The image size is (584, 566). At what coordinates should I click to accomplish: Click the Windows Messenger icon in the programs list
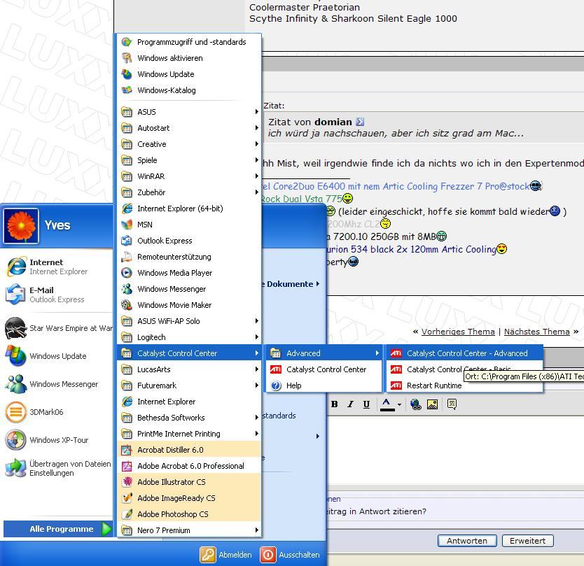(x=127, y=289)
